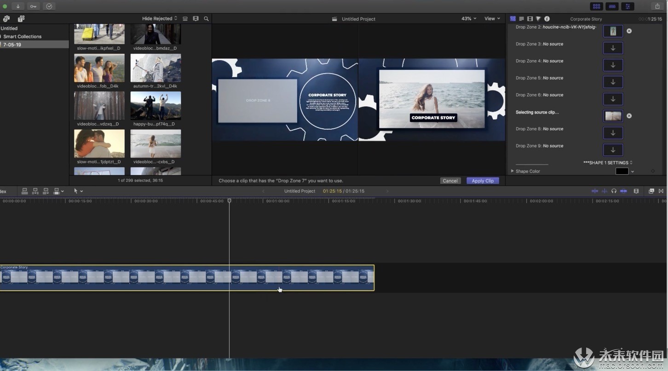The width and height of the screenshot is (668, 371).
Task: Toggle timeline skimming icon
Action: [595, 191]
